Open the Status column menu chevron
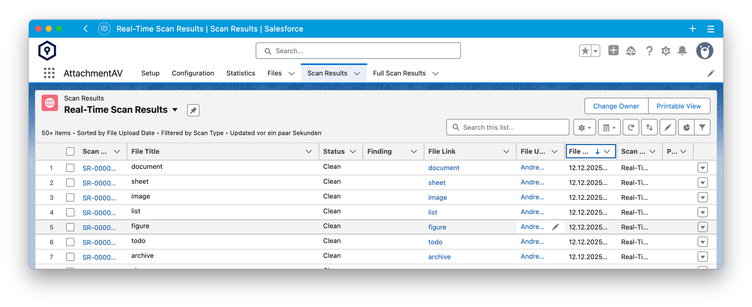 point(353,152)
